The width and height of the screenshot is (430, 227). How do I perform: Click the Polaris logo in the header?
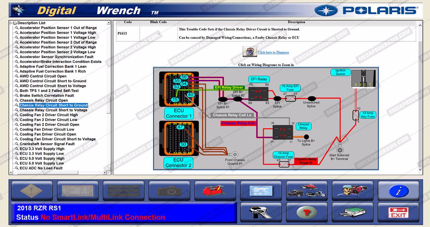click(x=366, y=10)
